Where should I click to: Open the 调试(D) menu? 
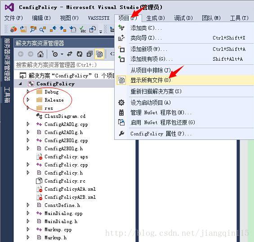tap(183, 18)
